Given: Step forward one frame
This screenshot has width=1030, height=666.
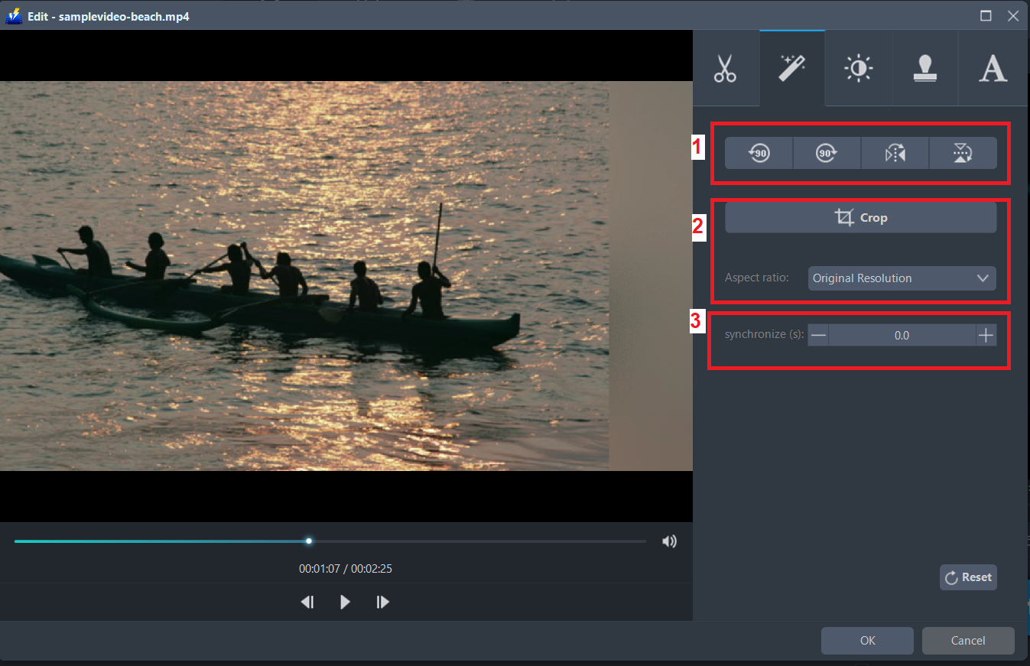Looking at the screenshot, I should coord(382,602).
